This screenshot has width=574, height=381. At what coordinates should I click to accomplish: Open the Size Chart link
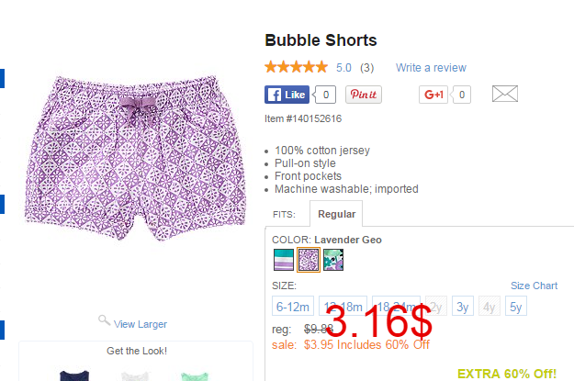534,286
